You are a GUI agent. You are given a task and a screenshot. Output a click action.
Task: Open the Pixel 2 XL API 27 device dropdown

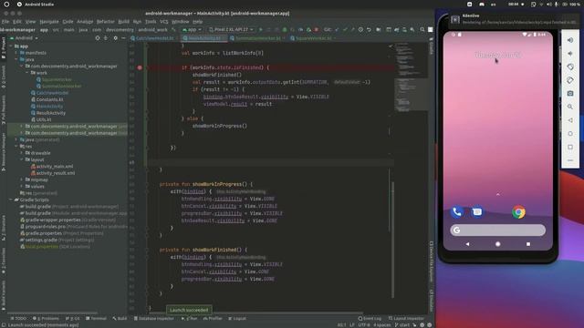click(x=231, y=29)
